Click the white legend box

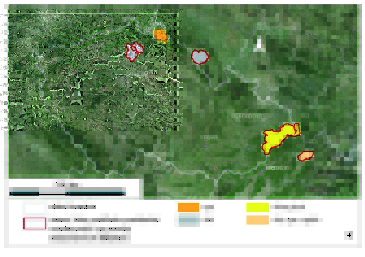pos(34,207)
